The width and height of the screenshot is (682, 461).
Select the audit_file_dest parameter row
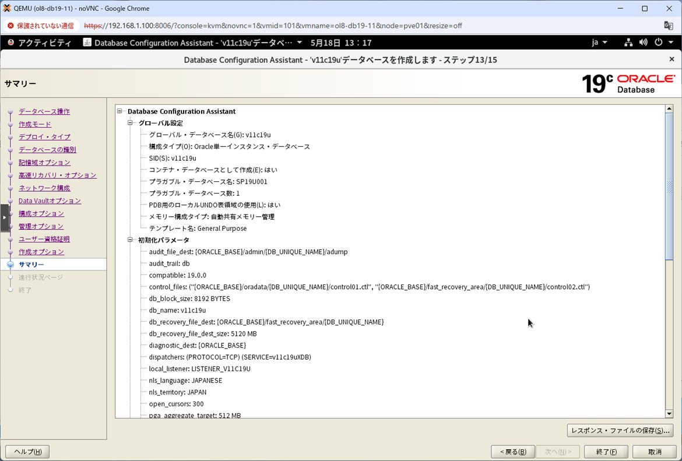248,252
